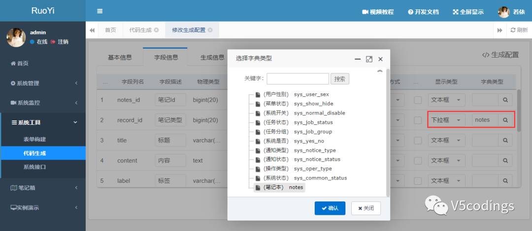Click the 关闭 button in dialog

click(x=366, y=208)
